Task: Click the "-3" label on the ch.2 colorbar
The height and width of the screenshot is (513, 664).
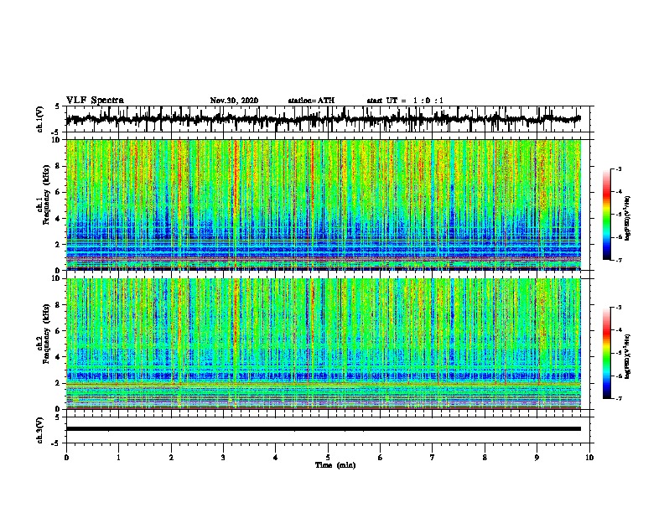Action: click(x=619, y=308)
